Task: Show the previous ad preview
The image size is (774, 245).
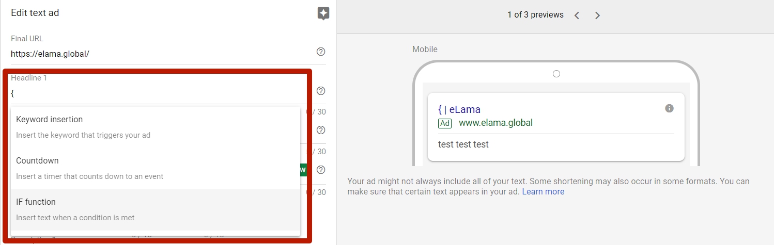Action: click(577, 15)
